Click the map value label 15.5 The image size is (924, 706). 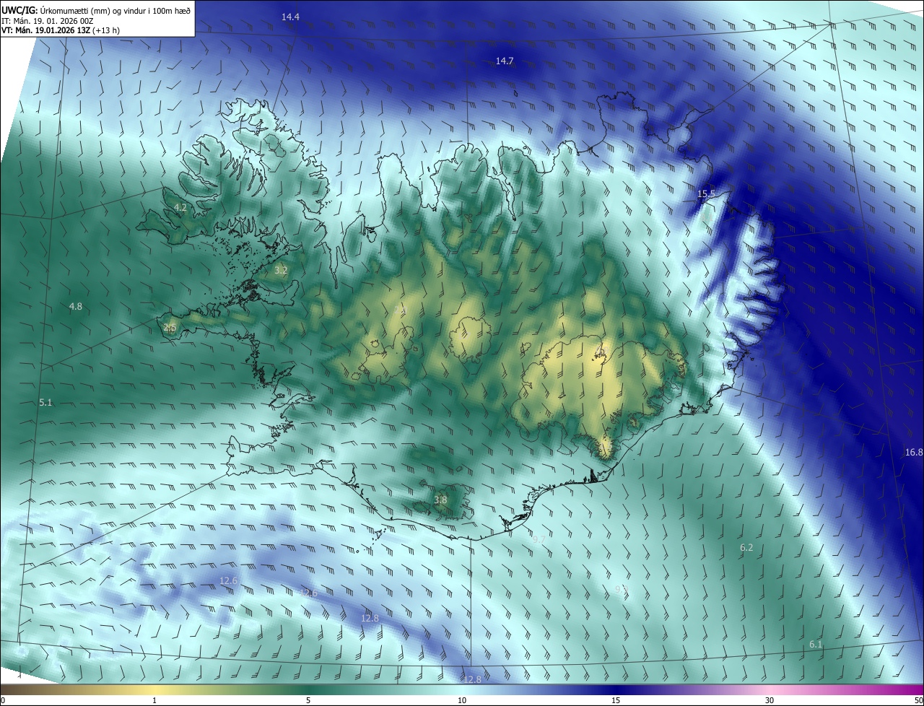[x=705, y=194]
